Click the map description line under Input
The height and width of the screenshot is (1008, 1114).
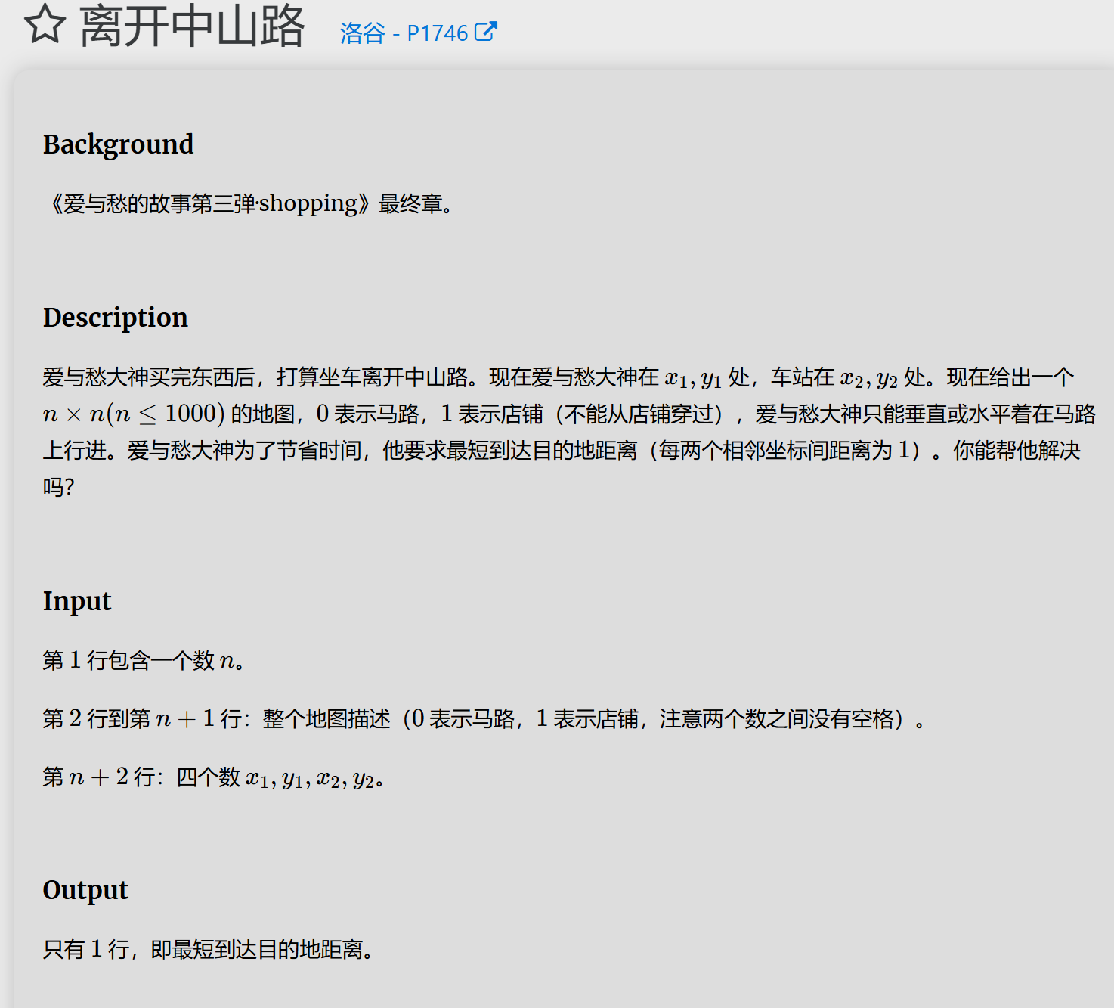coord(485,719)
